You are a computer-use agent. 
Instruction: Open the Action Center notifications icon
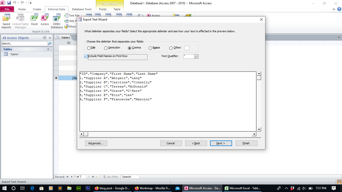point(334,188)
